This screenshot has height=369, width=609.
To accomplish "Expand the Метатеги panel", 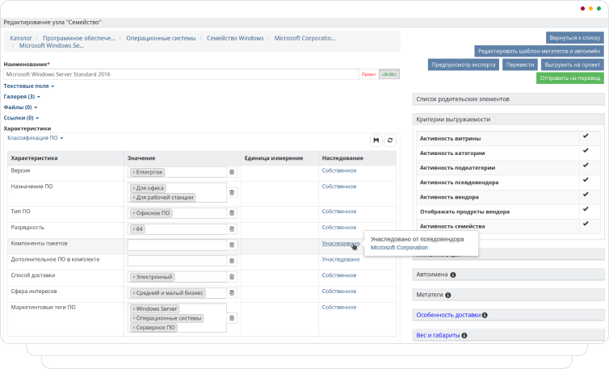I will 508,295.
